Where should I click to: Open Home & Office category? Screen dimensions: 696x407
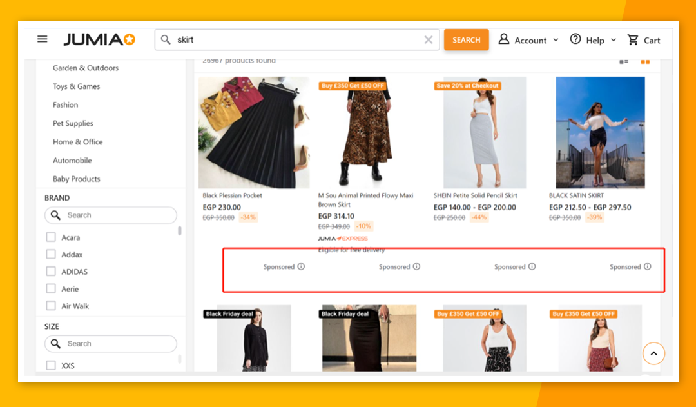click(78, 142)
